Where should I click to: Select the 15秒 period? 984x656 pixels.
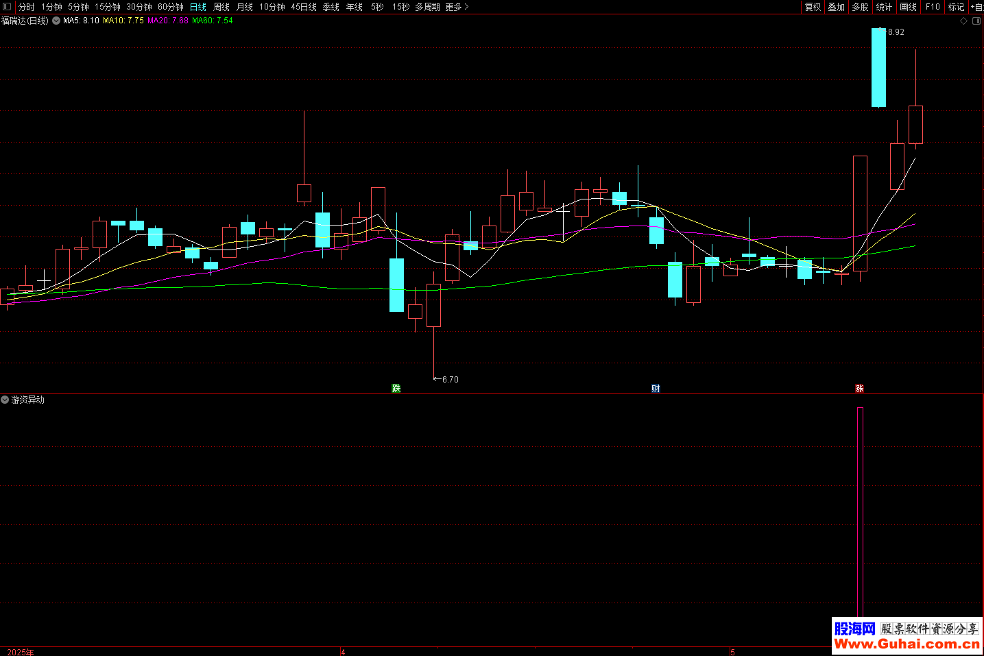coord(401,7)
